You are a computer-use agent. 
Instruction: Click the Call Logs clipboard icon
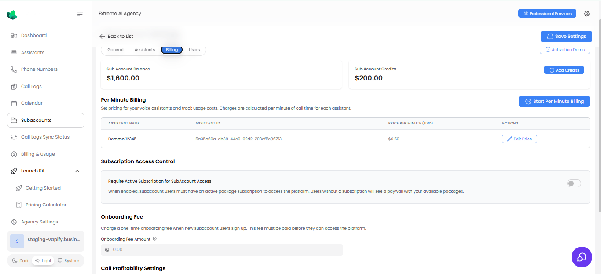(14, 87)
